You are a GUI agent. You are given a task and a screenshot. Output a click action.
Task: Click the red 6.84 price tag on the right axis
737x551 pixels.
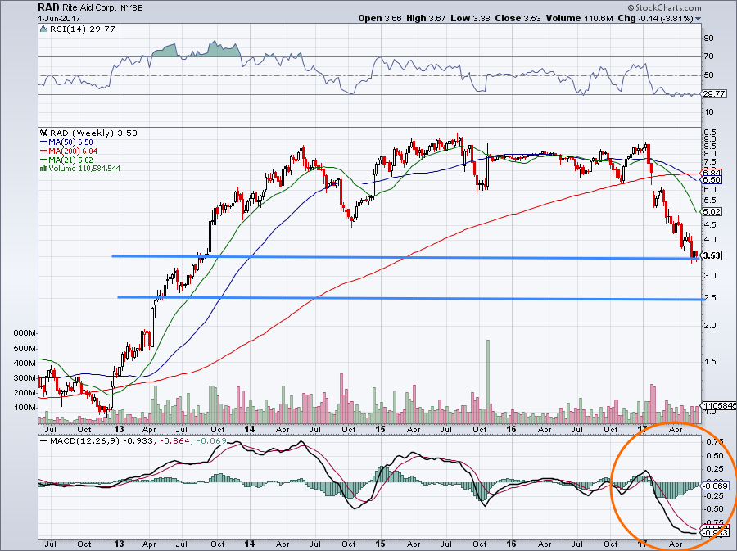712,173
